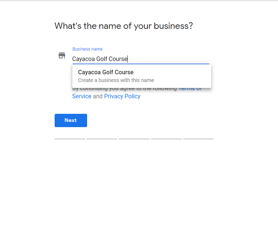278x228 pixels.
Task: Place cursor on word 'Cayacoa' in input
Action: click(83, 59)
